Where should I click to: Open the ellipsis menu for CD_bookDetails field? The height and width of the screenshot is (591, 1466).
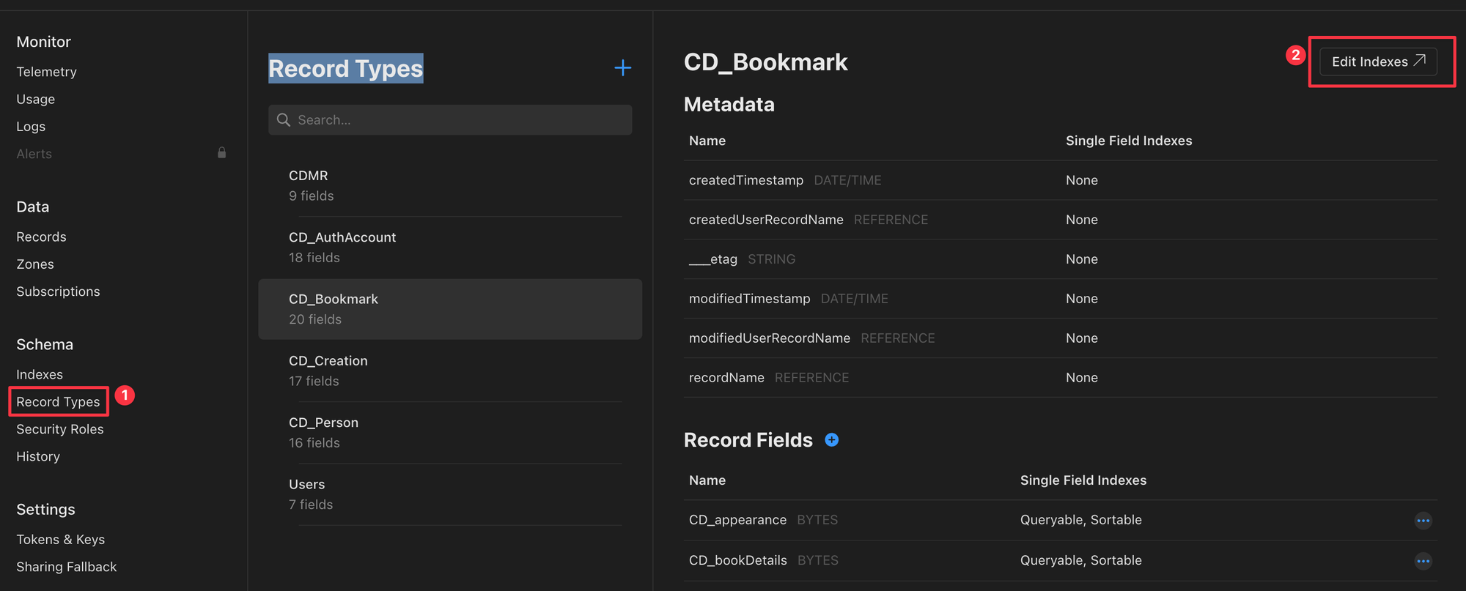pos(1423,561)
